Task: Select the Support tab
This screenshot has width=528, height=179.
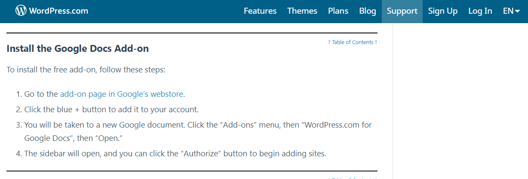Action: [402, 11]
